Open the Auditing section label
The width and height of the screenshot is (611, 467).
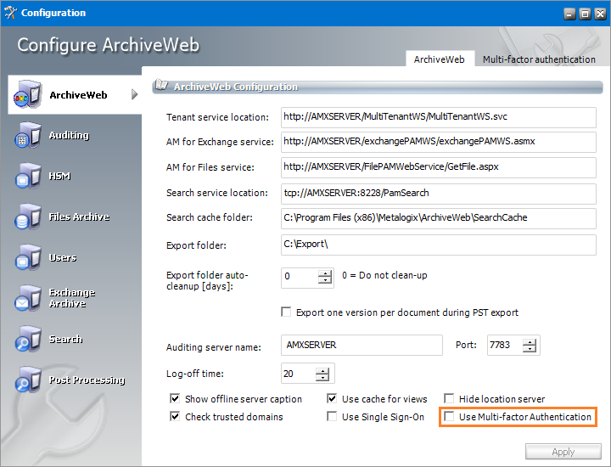69,135
